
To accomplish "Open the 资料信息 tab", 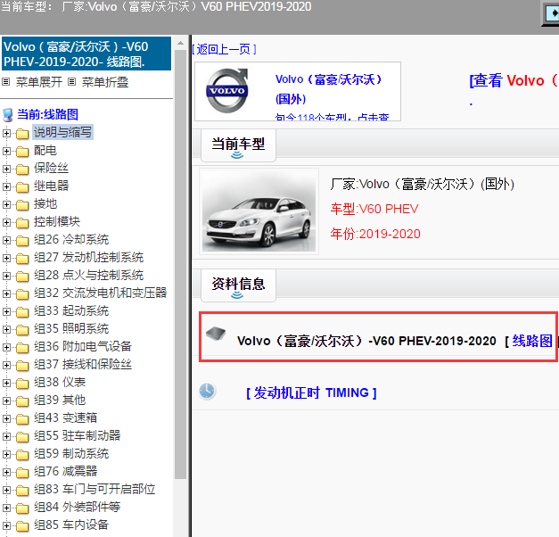I will (x=238, y=285).
